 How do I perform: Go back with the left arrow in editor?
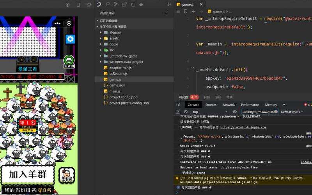pos(193,12)
